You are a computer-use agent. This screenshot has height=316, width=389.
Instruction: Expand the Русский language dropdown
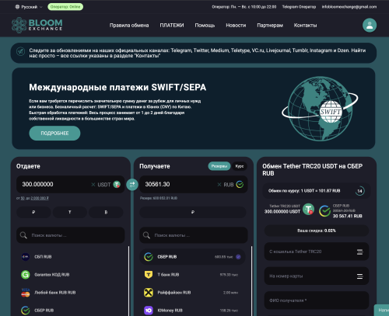pyautogui.click(x=29, y=7)
